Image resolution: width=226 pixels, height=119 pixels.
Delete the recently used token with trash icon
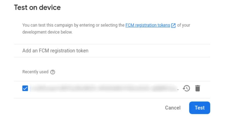tap(198, 88)
